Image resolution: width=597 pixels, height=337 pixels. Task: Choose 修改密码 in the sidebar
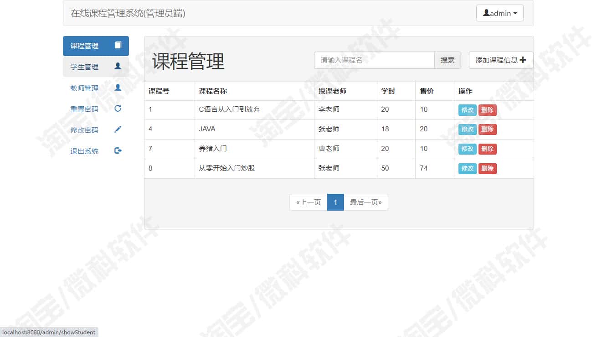(96, 130)
